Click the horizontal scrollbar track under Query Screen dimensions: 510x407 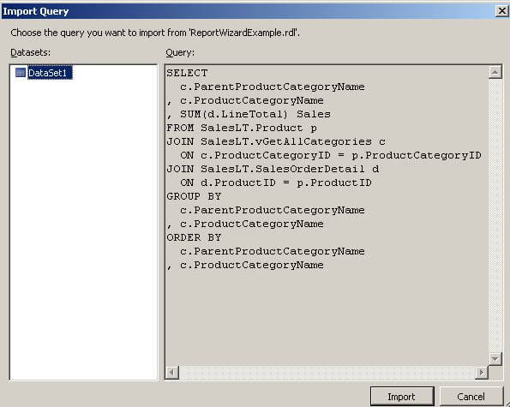327,372
